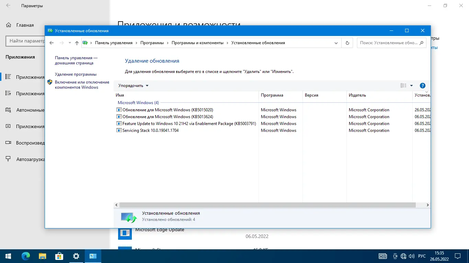Open the address bar history dropdown arrow
469x263 pixels.
click(336, 43)
